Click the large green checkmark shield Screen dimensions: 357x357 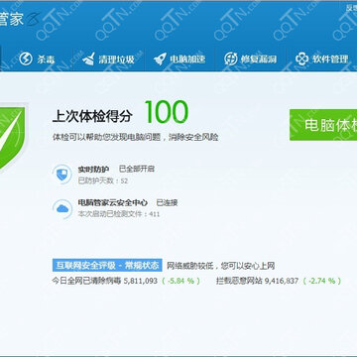[x=12, y=137]
